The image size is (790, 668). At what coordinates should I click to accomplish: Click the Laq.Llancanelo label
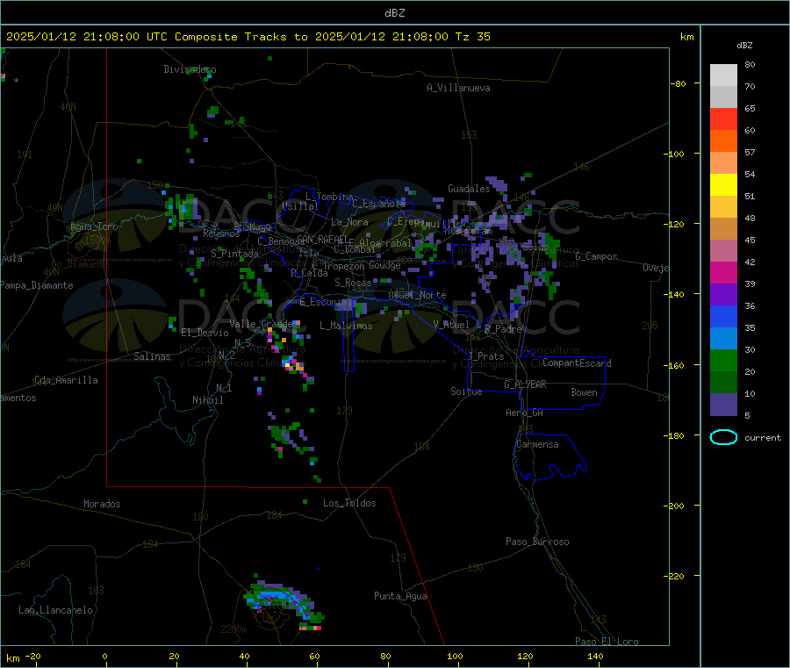coord(55,610)
